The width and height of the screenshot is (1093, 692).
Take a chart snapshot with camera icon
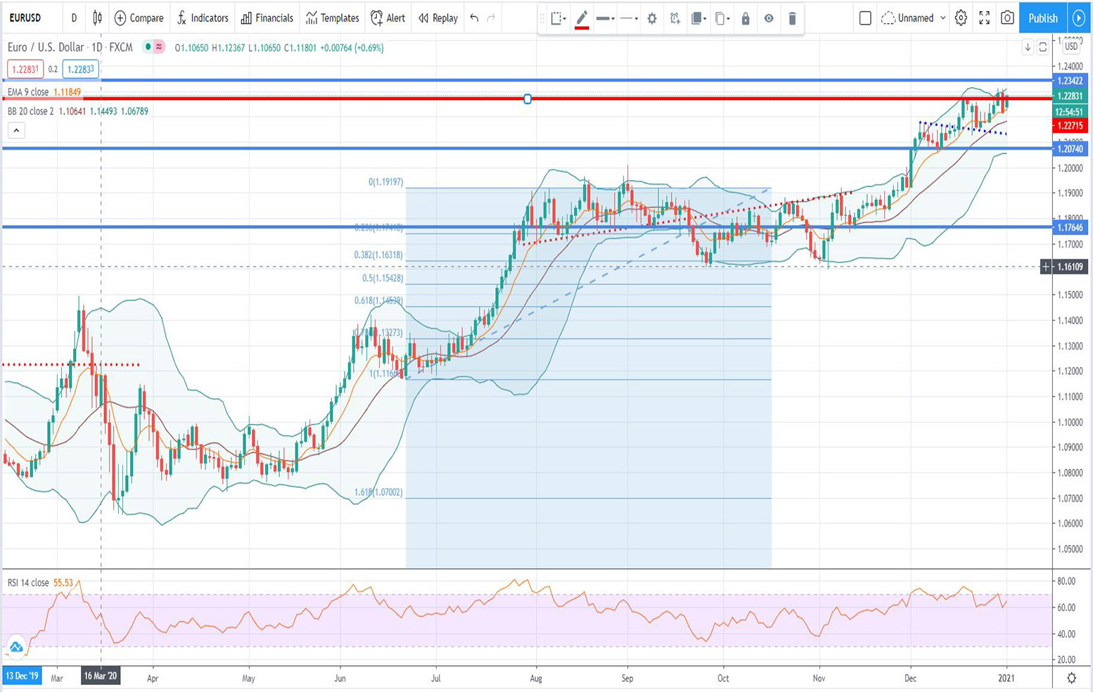tap(1007, 18)
